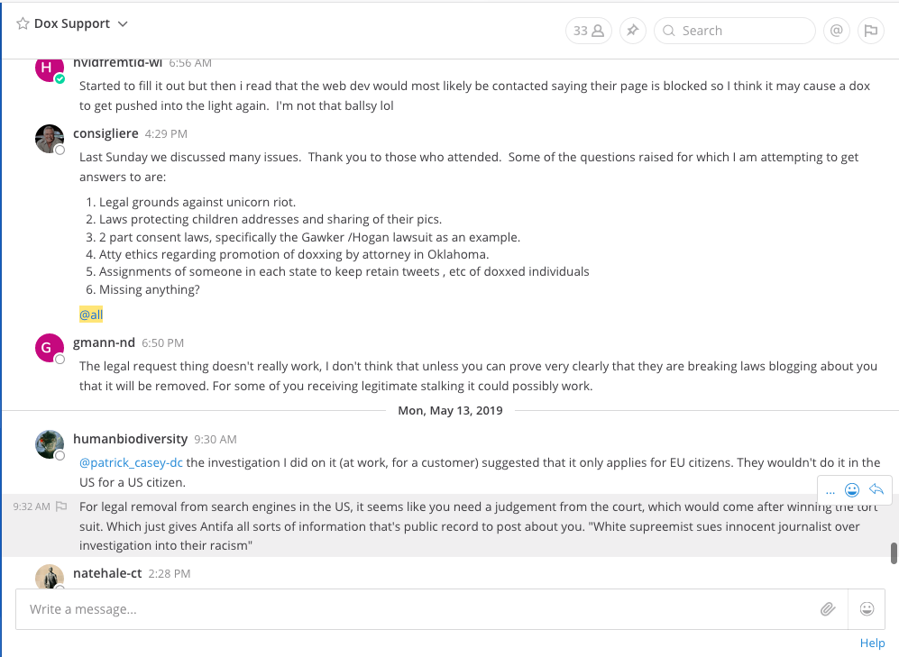Reply to the hovered message

875,489
